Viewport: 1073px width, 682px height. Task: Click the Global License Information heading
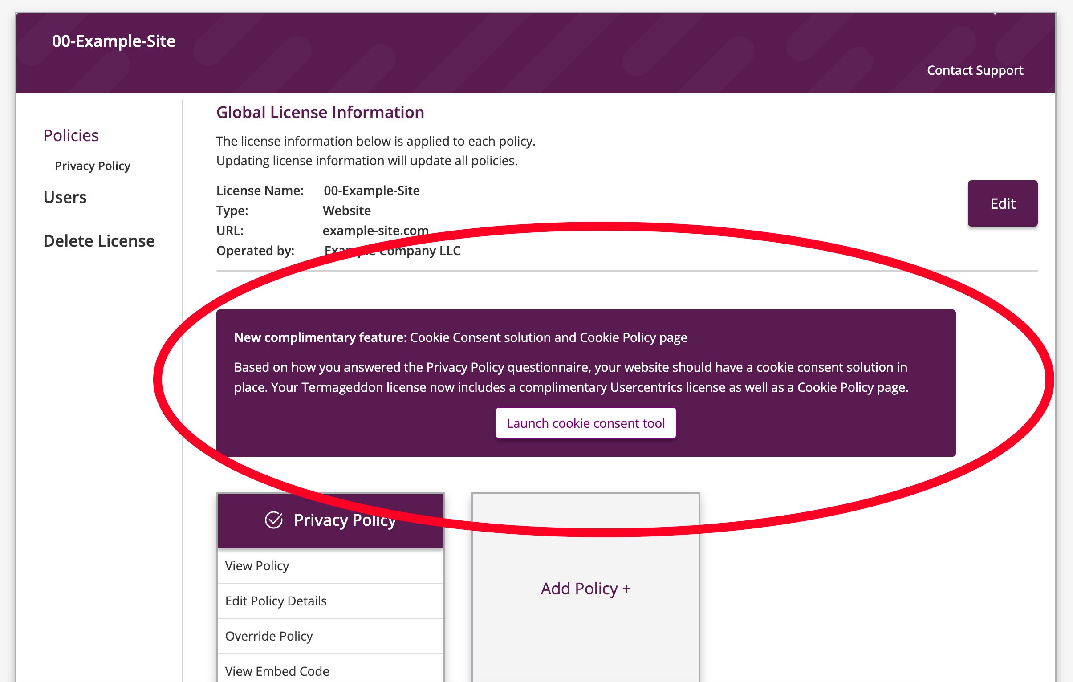(320, 112)
